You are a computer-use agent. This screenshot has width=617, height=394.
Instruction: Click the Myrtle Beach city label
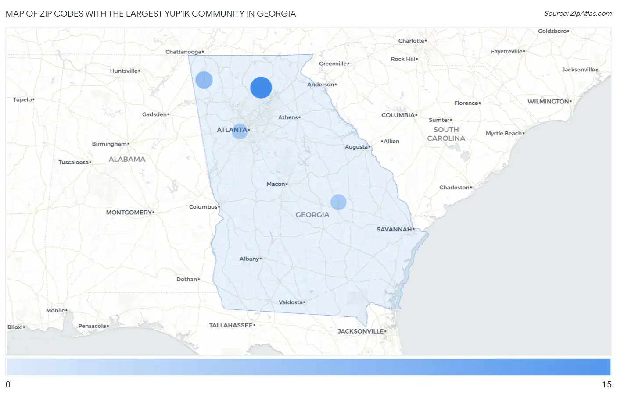click(504, 134)
